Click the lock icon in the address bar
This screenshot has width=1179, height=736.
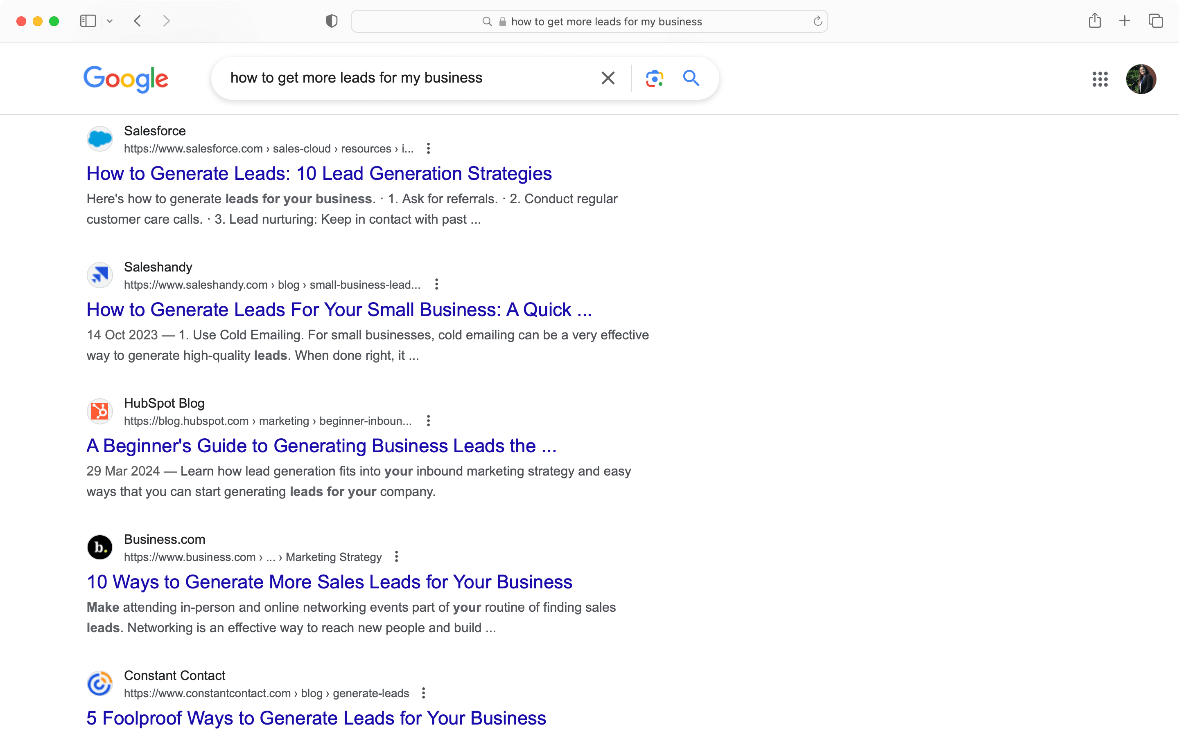(502, 21)
